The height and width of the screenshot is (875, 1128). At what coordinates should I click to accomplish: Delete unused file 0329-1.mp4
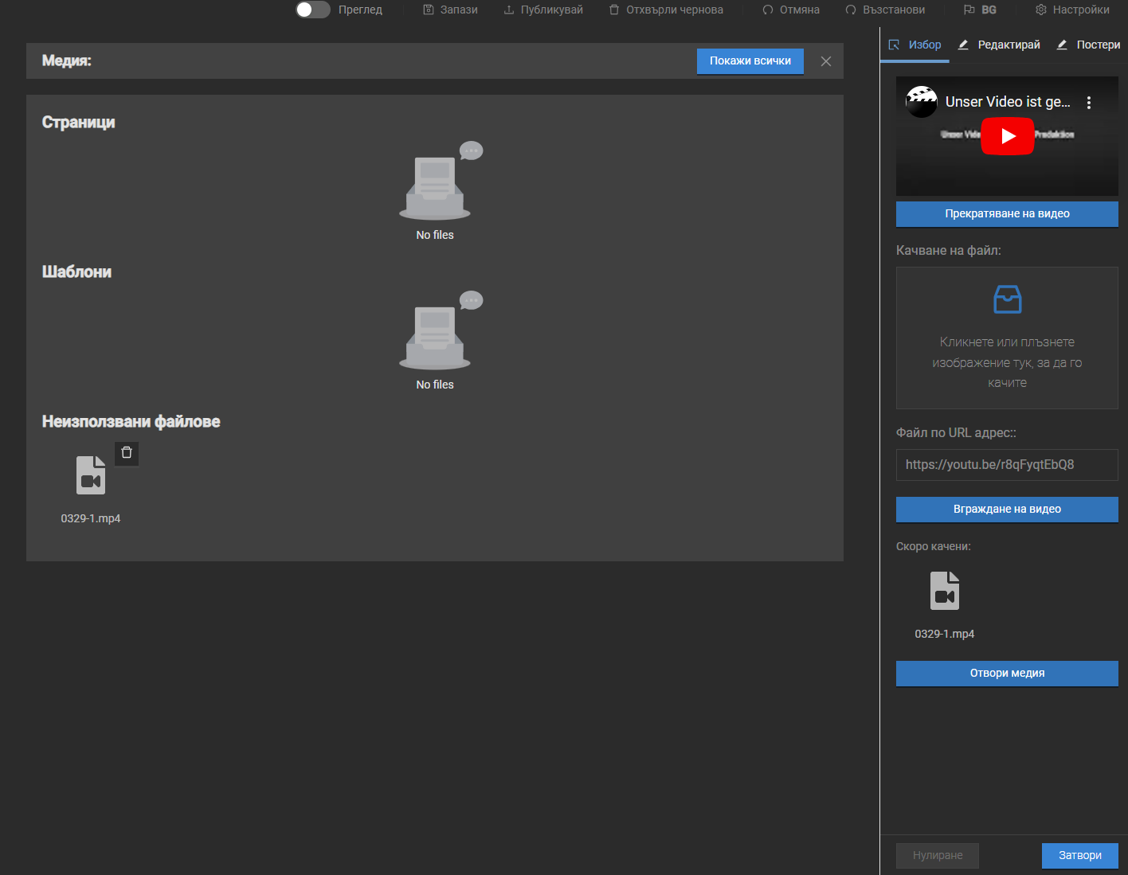127,453
